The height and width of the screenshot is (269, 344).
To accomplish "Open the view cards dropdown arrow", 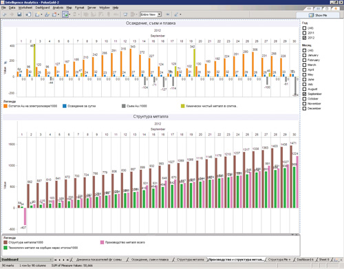I will pos(136,14).
